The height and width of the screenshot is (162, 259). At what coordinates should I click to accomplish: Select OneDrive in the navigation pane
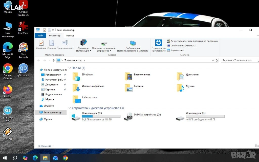pyautogui.click(x=49, y=106)
